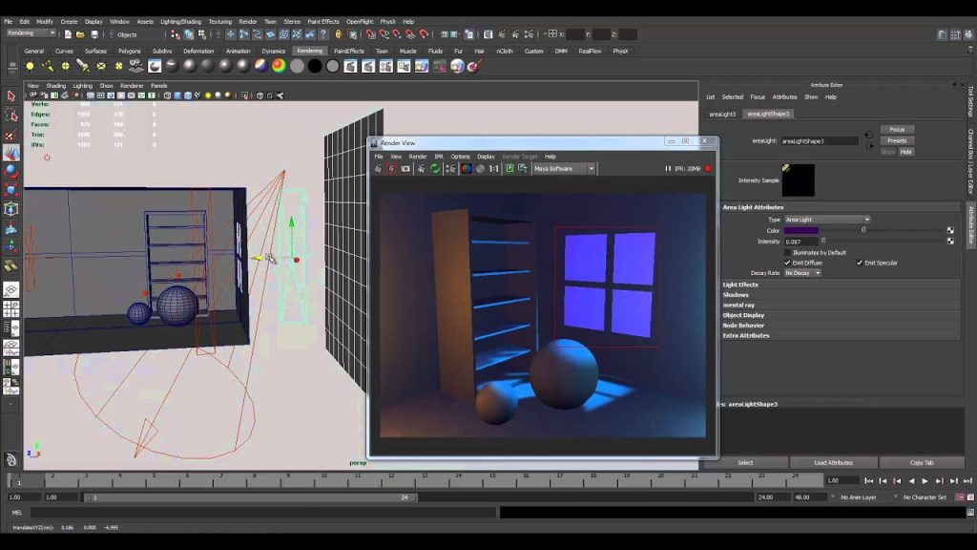Click the Color slider handle
This screenshot has height=550, width=977.
tap(863, 230)
